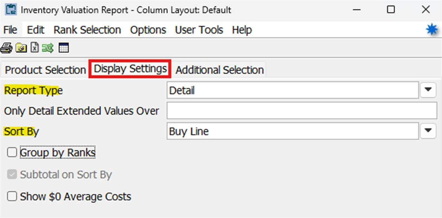Click the yellow folder toolbar icon
The height and width of the screenshot is (218, 442).
(x=21, y=48)
